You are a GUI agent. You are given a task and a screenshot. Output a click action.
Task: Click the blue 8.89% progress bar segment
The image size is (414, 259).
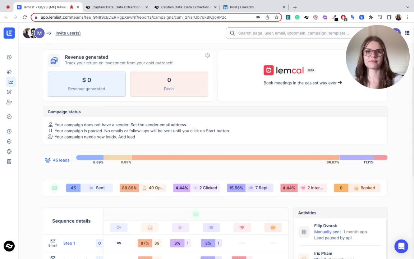coord(90,158)
